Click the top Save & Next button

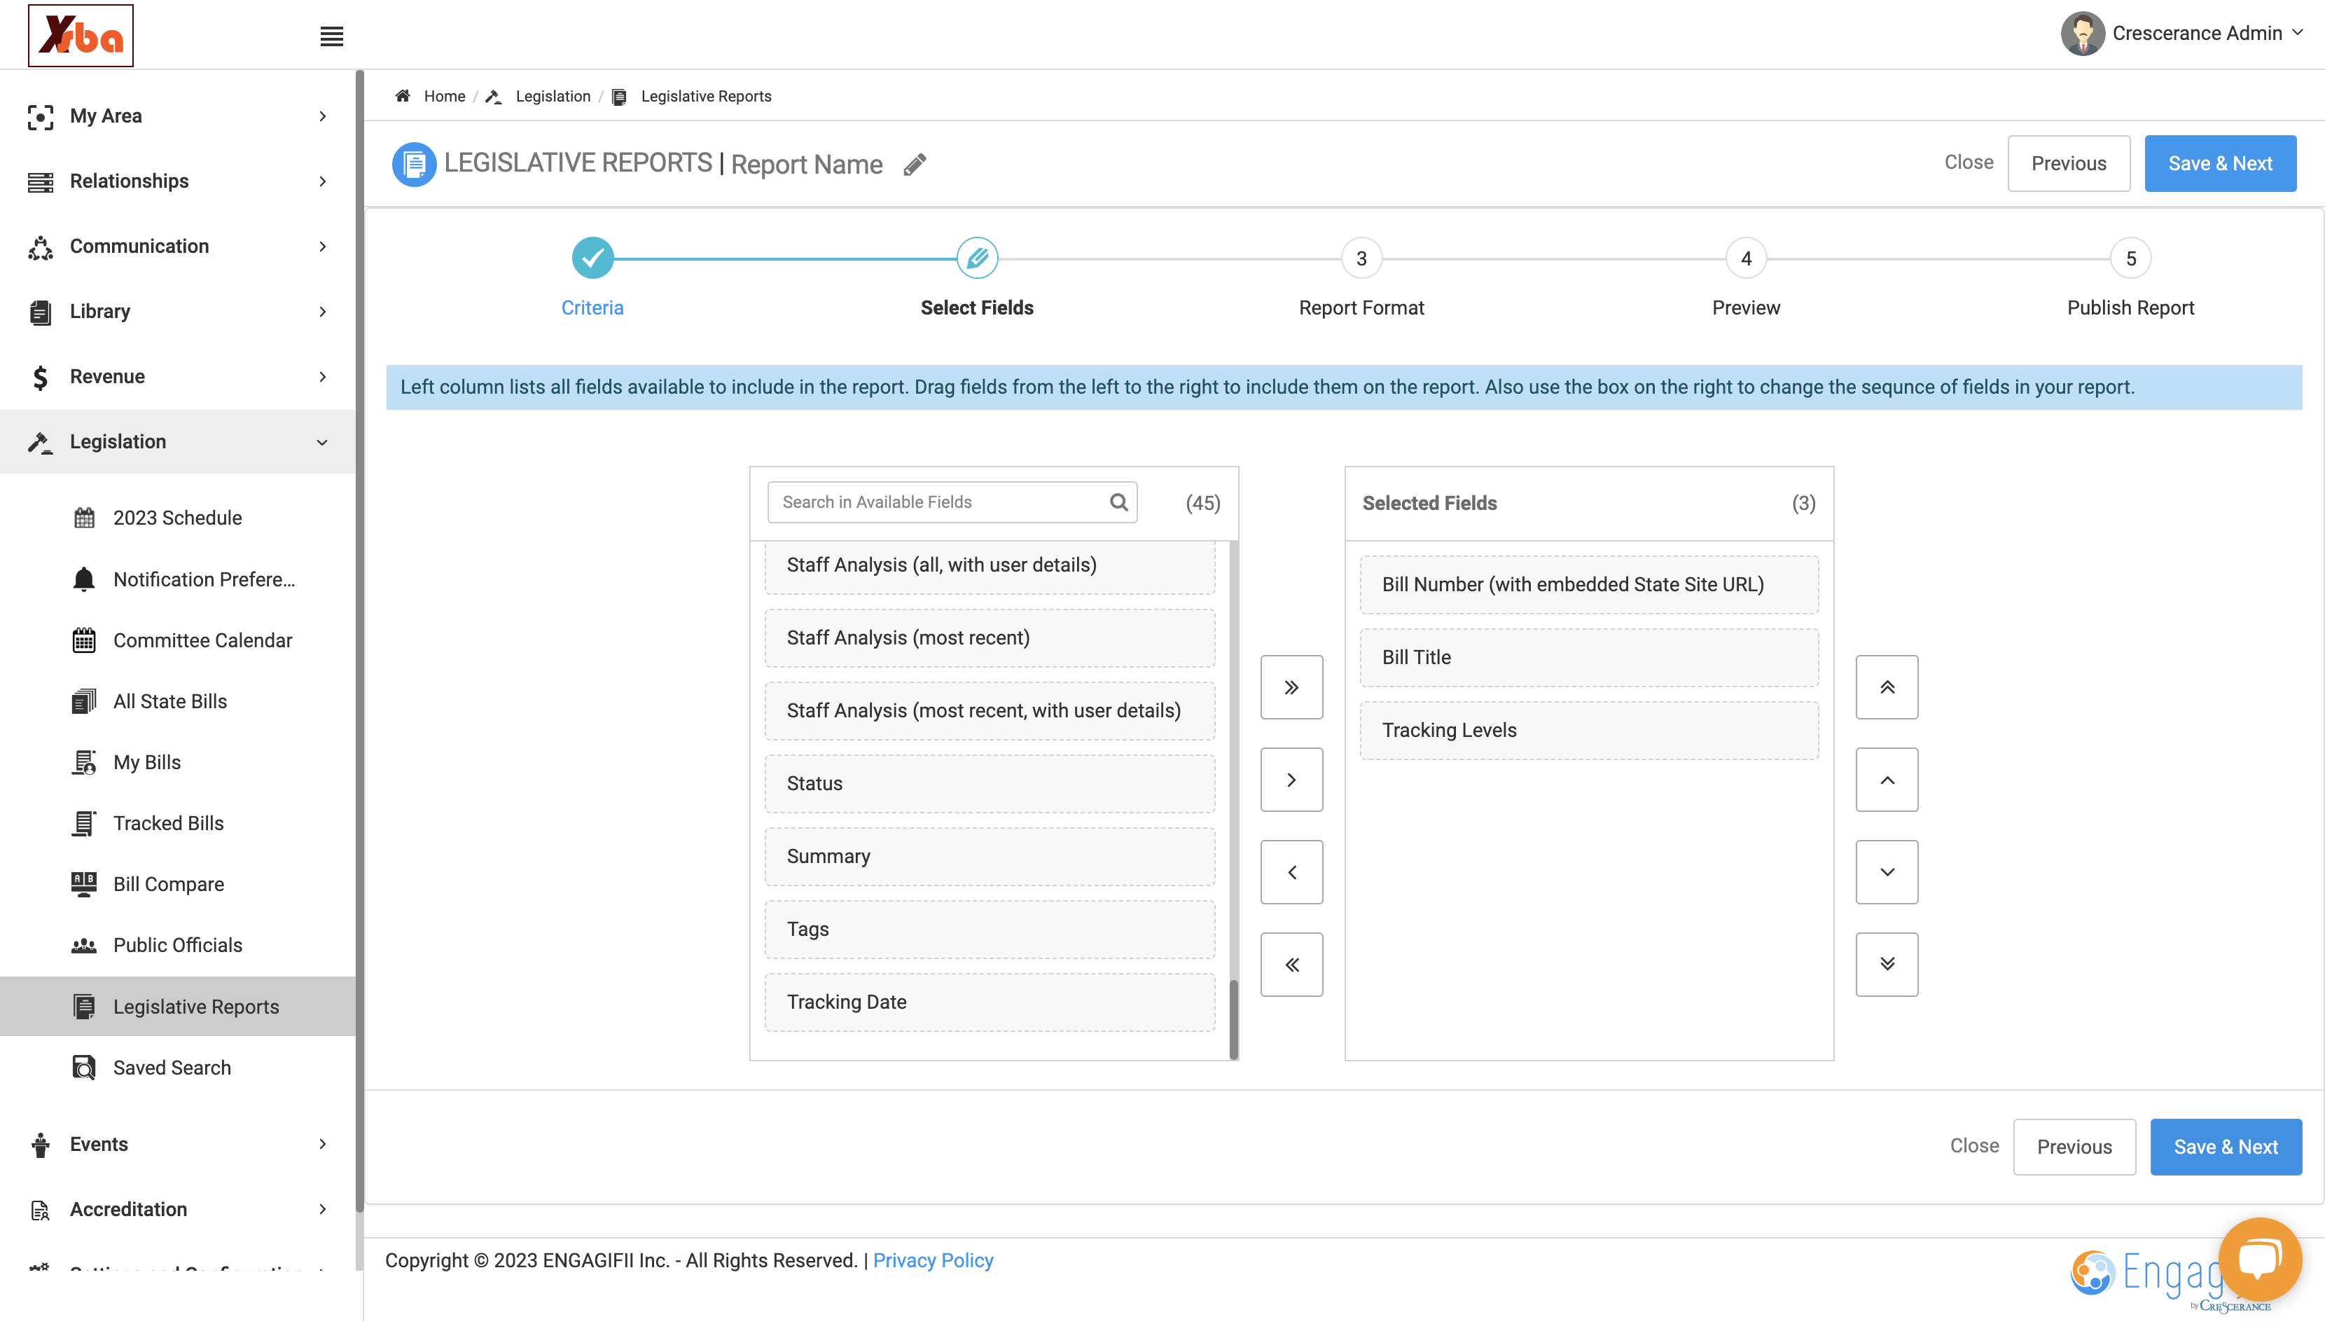pyautogui.click(x=2219, y=164)
